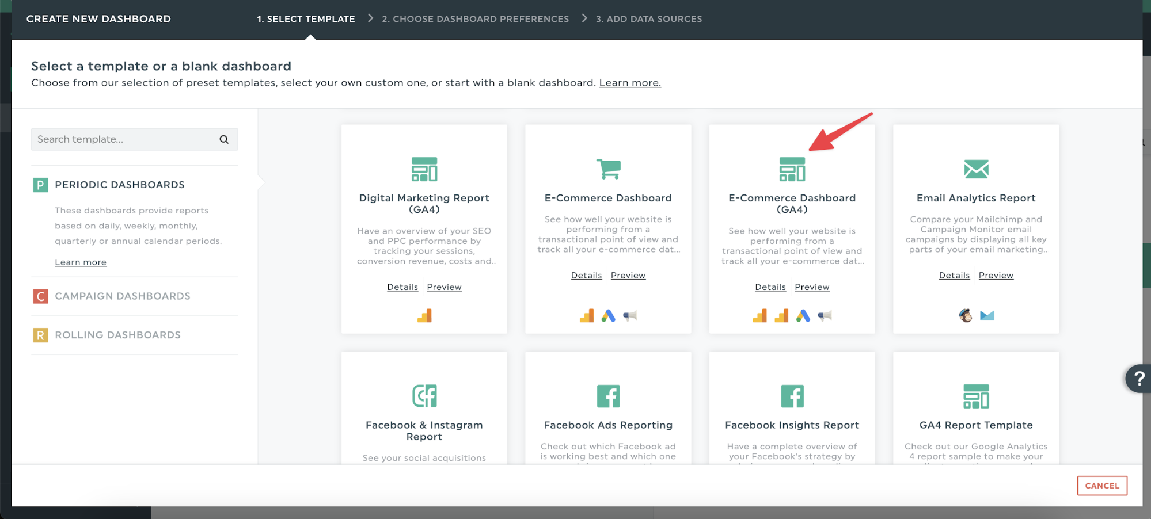Expand the Campaign Dashboards category

(x=123, y=296)
